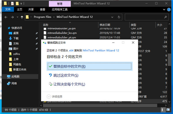
Task: Open 桌面 in the navigation pane
Action: [x=16, y=33]
